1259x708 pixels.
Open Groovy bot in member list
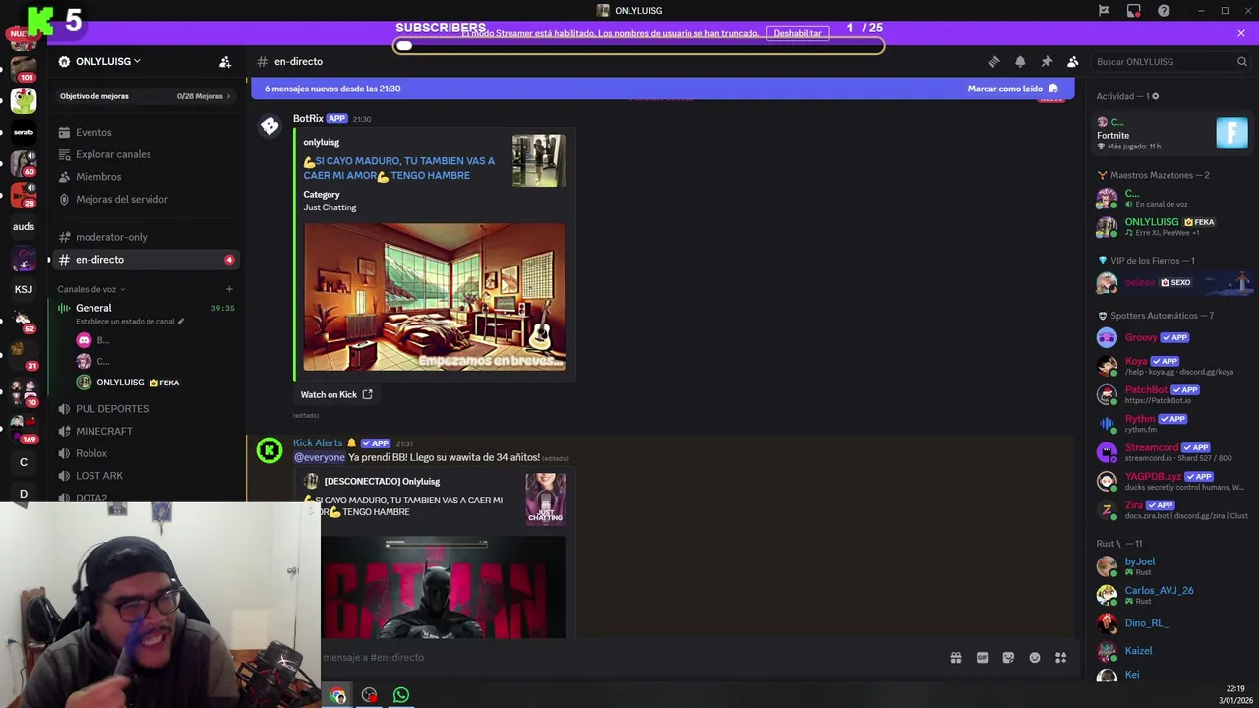1141,337
